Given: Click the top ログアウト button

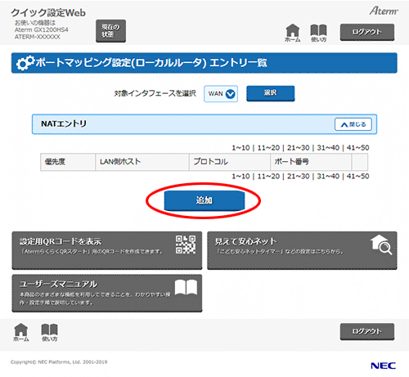Looking at the screenshot, I should pos(367,32).
